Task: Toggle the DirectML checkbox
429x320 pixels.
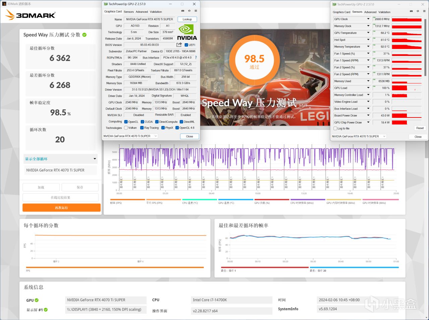Action: 181,122
